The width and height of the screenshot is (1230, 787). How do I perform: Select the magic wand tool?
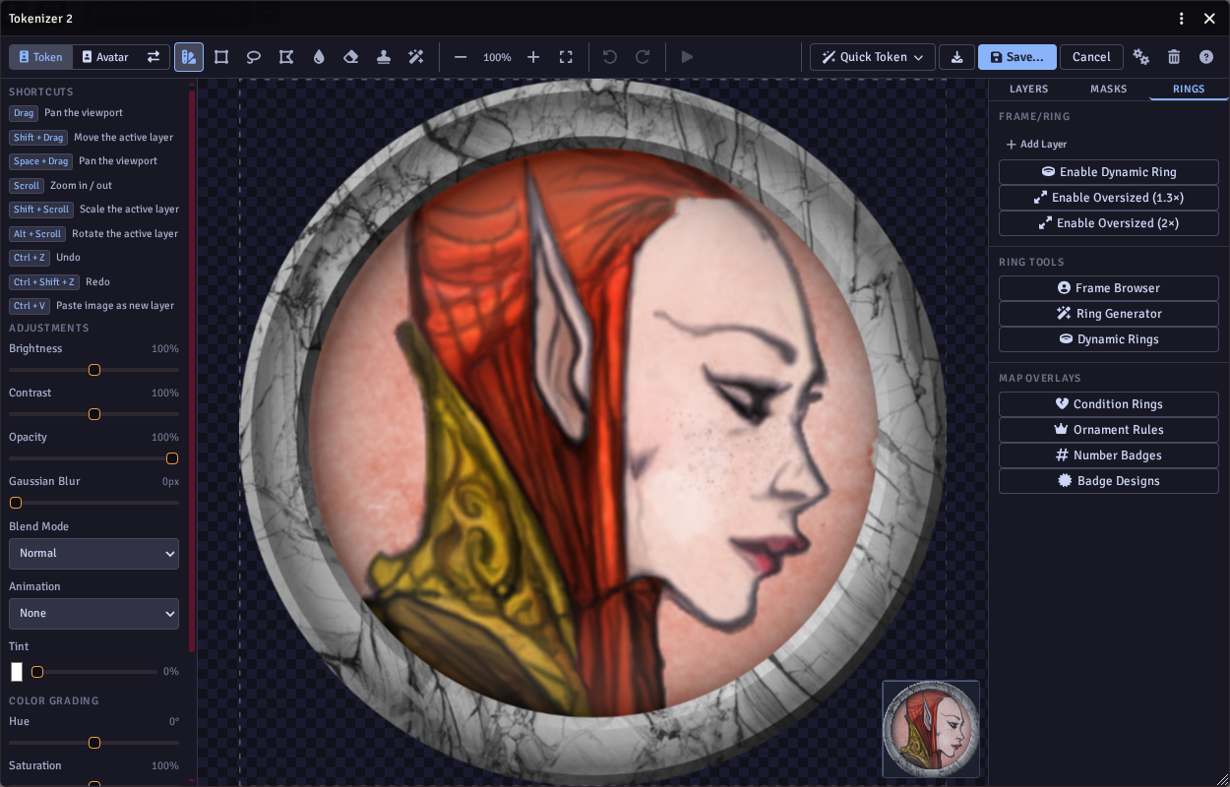pos(416,57)
